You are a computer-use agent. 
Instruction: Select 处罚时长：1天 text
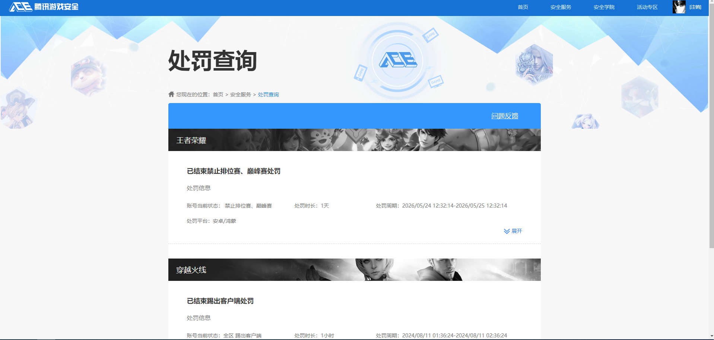[x=312, y=206]
